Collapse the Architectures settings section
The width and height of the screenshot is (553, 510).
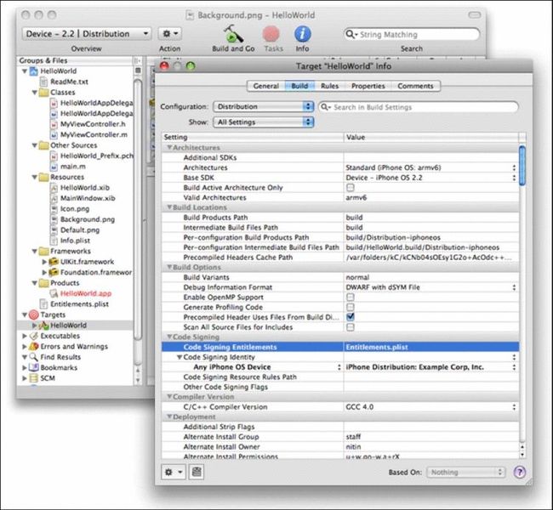(x=169, y=147)
